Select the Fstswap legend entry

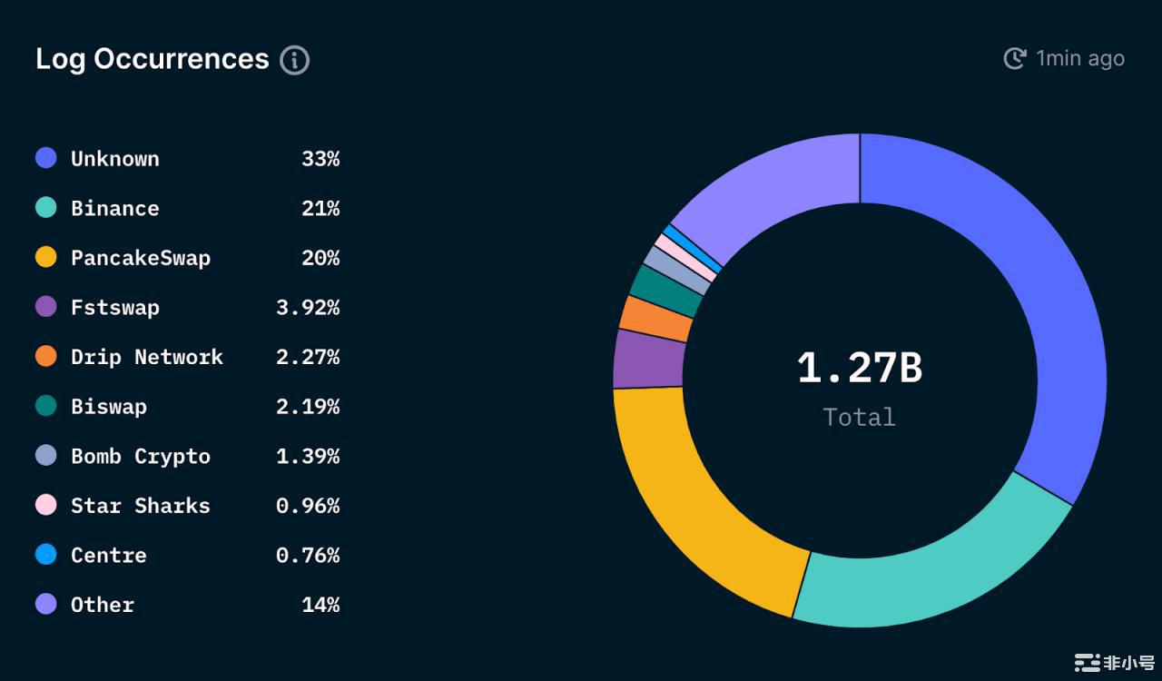coord(114,307)
